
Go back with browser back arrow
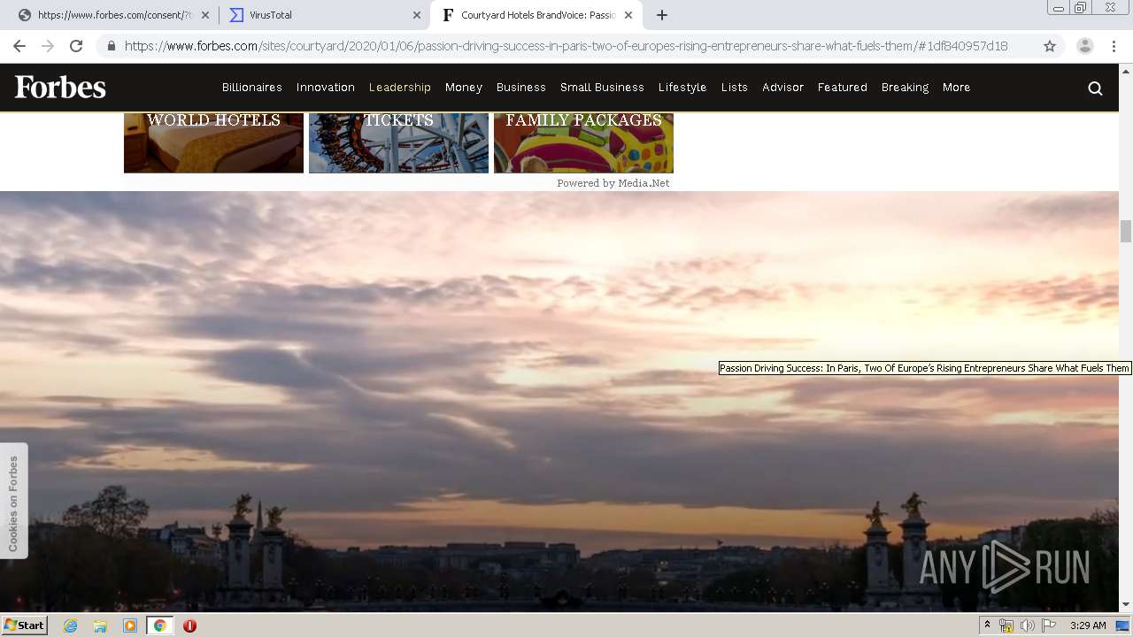click(19, 46)
